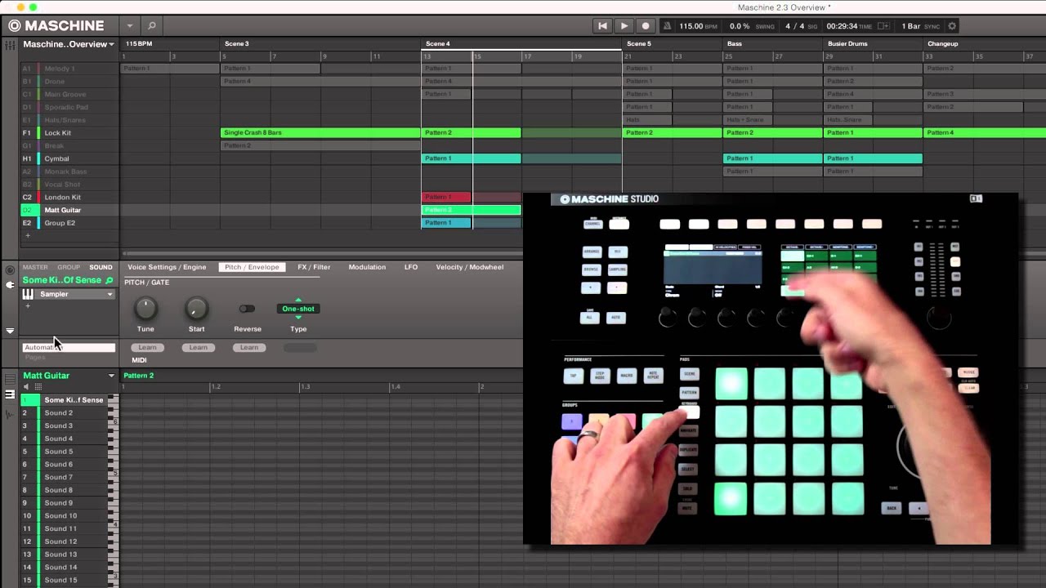This screenshot has height=588, width=1046.
Task: Toggle the Reverse switch
Action: pyautogui.click(x=247, y=309)
